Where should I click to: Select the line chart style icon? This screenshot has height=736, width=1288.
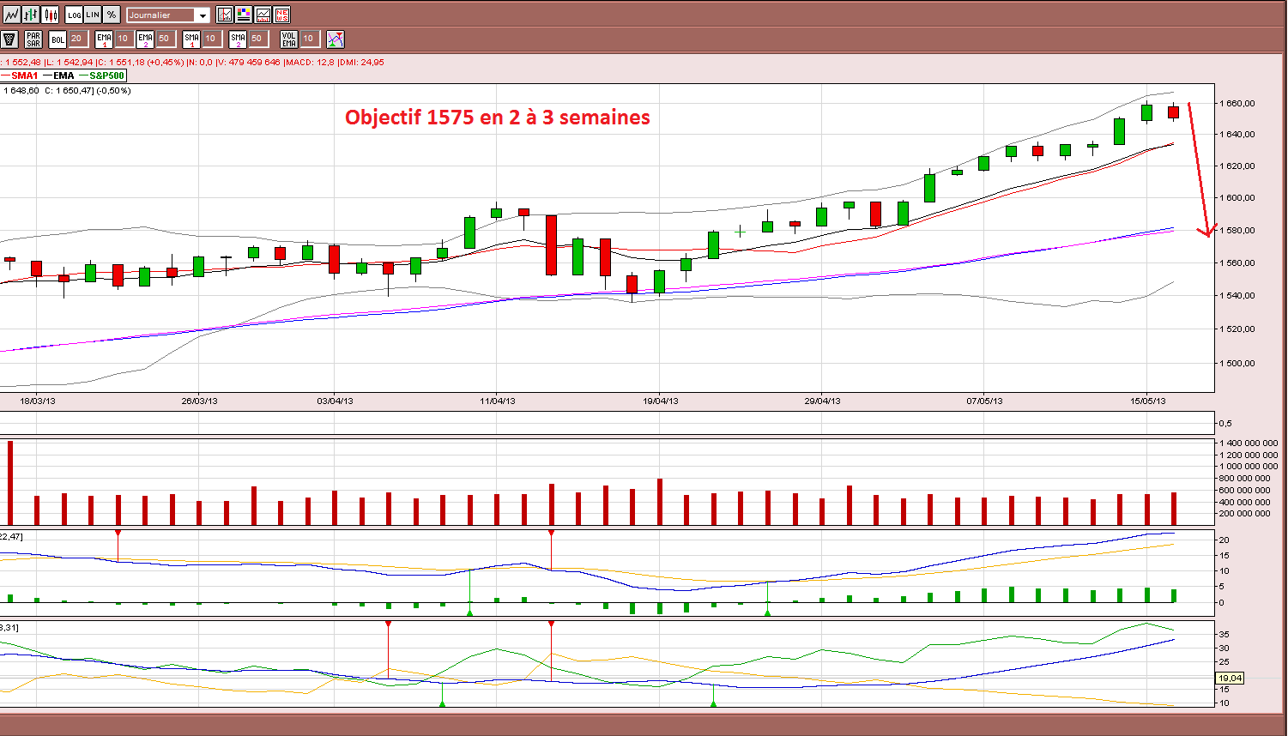12,15
